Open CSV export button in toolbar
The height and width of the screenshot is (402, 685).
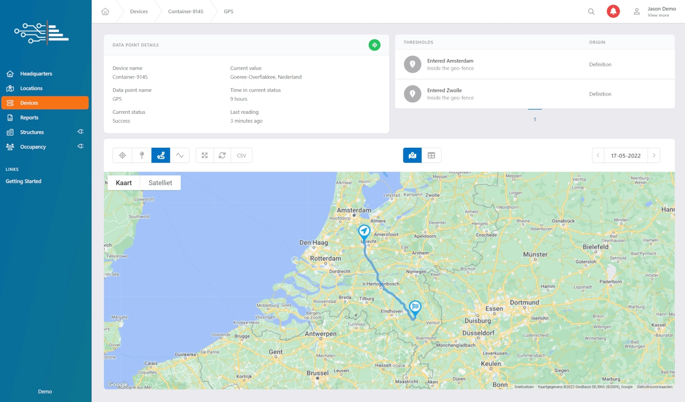click(x=242, y=155)
